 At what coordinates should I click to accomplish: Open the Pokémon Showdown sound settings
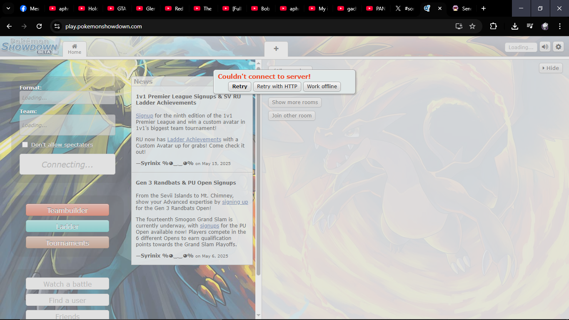pyautogui.click(x=545, y=47)
